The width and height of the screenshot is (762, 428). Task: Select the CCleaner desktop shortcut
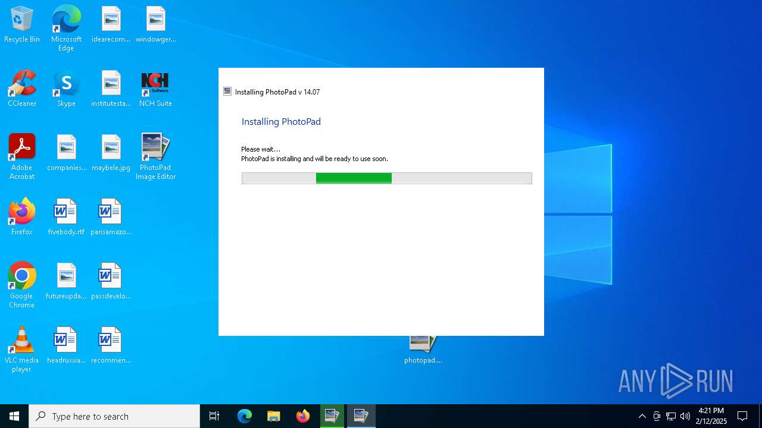click(22, 89)
